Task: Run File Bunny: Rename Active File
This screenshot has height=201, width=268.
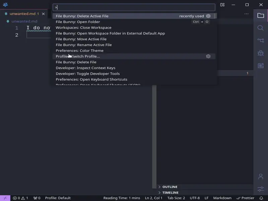Action: pos(134,45)
